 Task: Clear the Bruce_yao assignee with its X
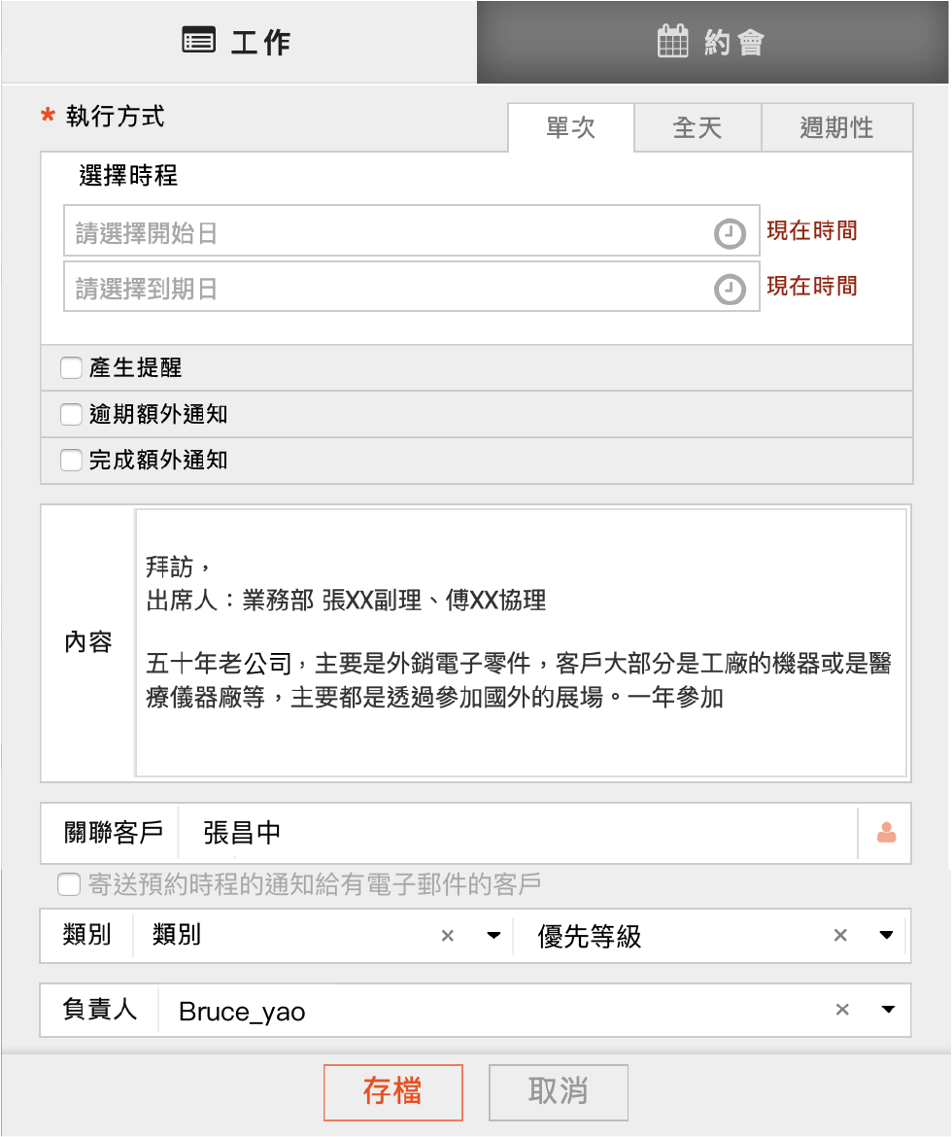(x=842, y=1010)
